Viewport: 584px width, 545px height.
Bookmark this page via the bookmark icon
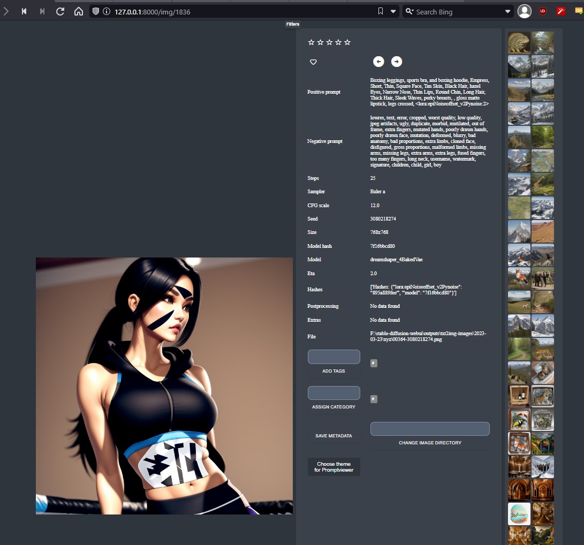tap(381, 11)
